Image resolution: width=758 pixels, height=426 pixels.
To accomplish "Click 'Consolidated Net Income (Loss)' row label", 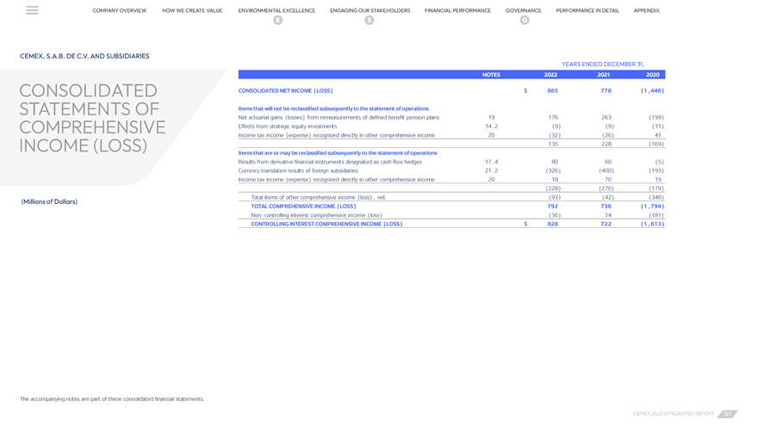I will [x=285, y=91].
